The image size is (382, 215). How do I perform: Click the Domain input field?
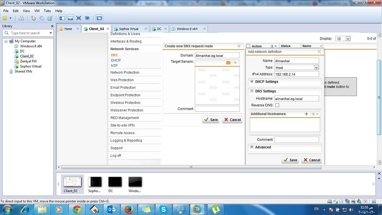tap(217, 56)
